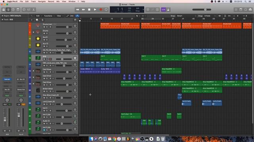Screen dimensions: 254x142
Task: Open Quick Help button in control bar
Action: (x=13, y=9)
